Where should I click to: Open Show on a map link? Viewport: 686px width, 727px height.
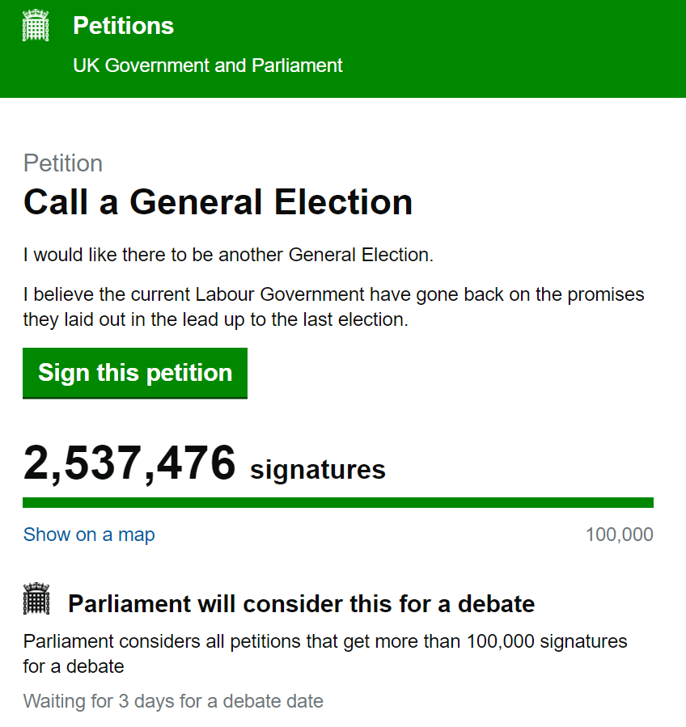[89, 535]
